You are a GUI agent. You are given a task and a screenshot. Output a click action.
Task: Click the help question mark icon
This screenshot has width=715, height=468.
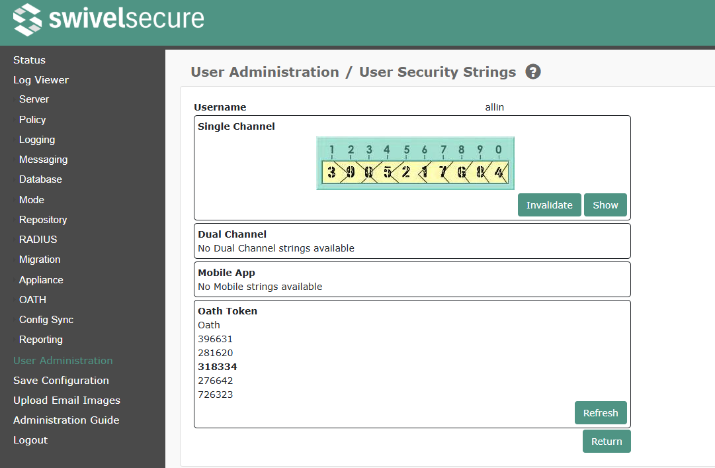tap(533, 71)
